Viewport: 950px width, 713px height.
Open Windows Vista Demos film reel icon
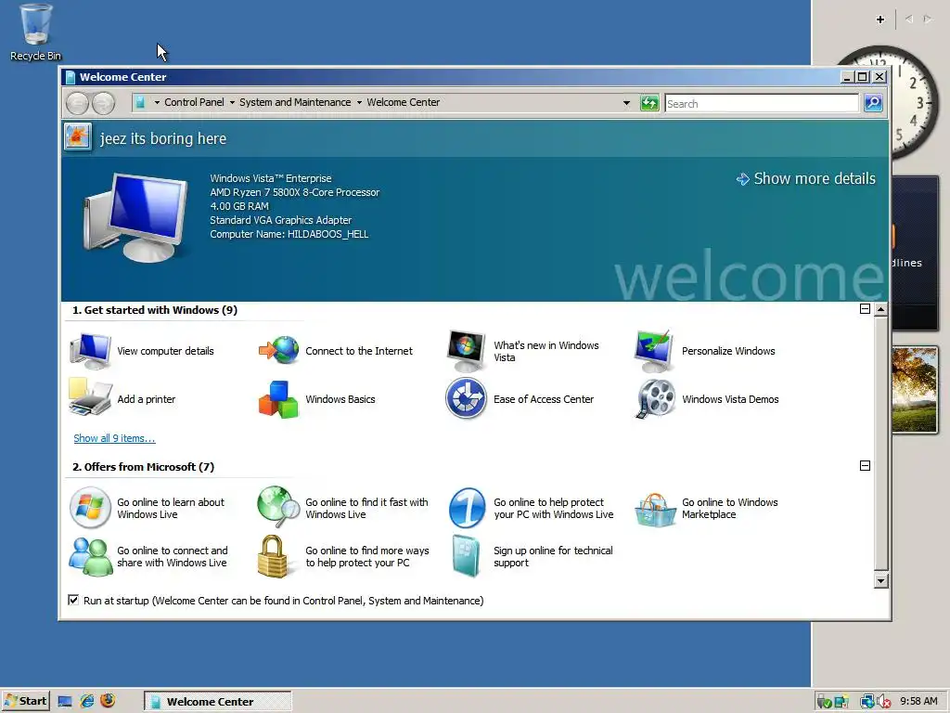tap(654, 398)
